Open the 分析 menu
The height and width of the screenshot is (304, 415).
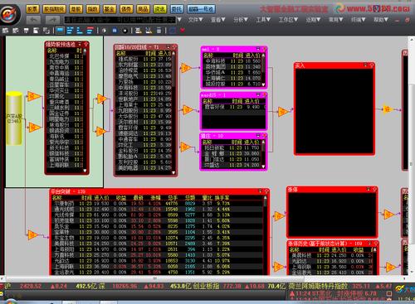coord(241,20)
